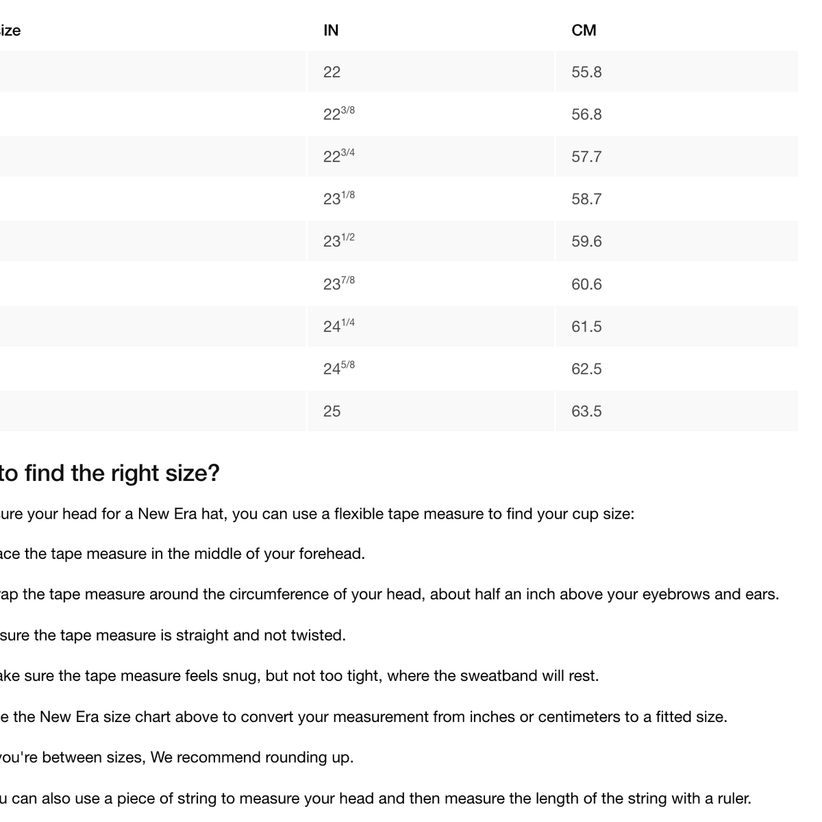
Task: Select the 23 7/8 inch cell
Action: click(x=430, y=284)
